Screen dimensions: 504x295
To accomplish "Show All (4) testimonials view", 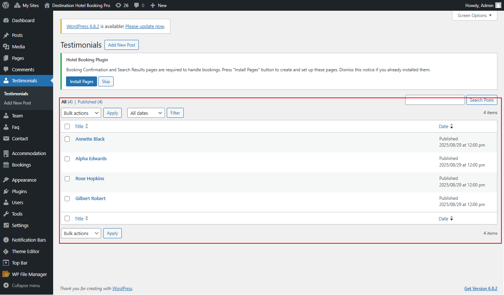I will (67, 102).
